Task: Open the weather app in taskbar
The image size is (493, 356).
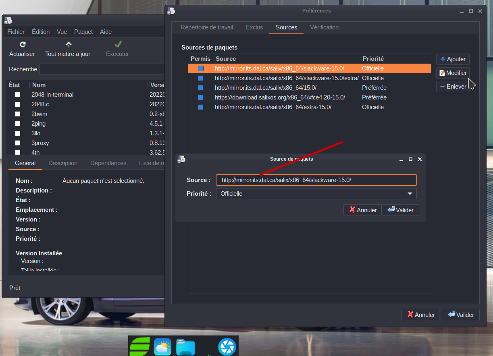Action: tap(162, 347)
